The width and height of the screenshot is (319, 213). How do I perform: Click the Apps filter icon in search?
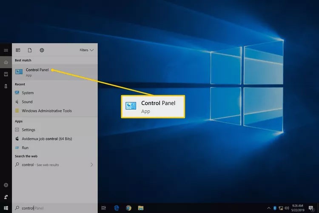click(x=18, y=50)
